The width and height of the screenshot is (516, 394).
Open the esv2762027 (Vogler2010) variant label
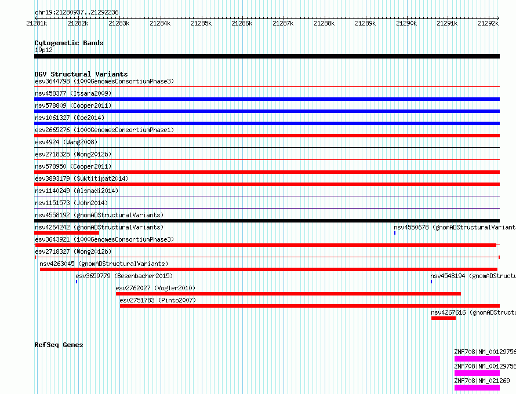pyautogui.click(x=155, y=288)
